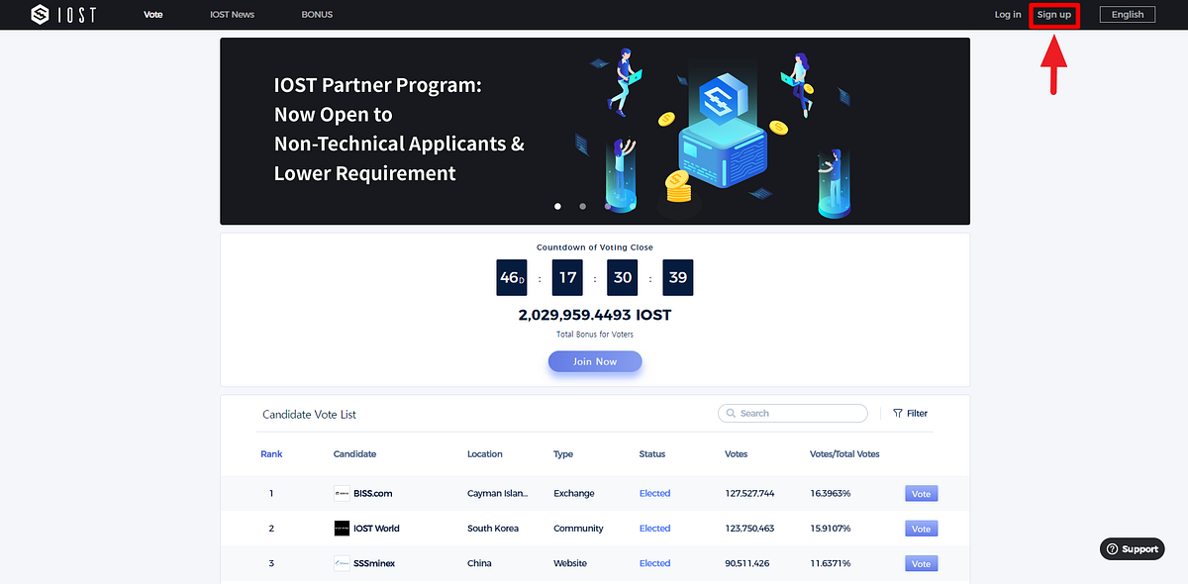Vote for SSSminex
1188x584 pixels.
pos(921,563)
